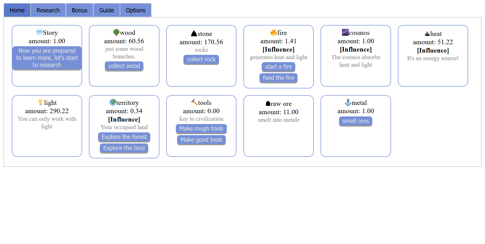Click the heat [Influence] label
The width and height of the screenshot is (485, 244).
(x=433, y=50)
